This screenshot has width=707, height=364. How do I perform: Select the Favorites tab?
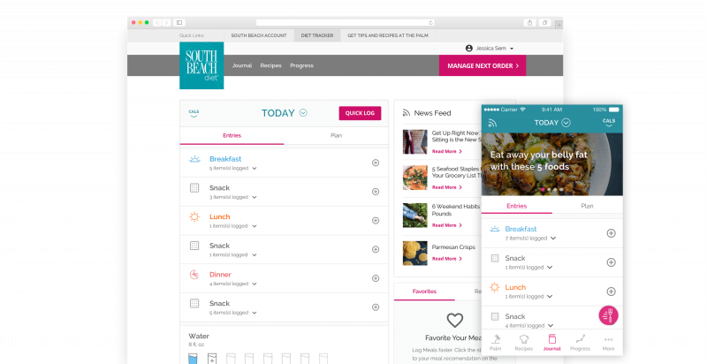[x=424, y=292]
